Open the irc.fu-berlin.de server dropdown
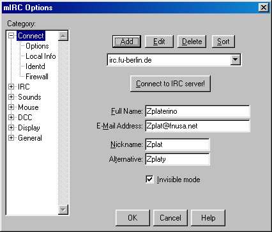This screenshot has height=232, width=272. (x=236, y=59)
